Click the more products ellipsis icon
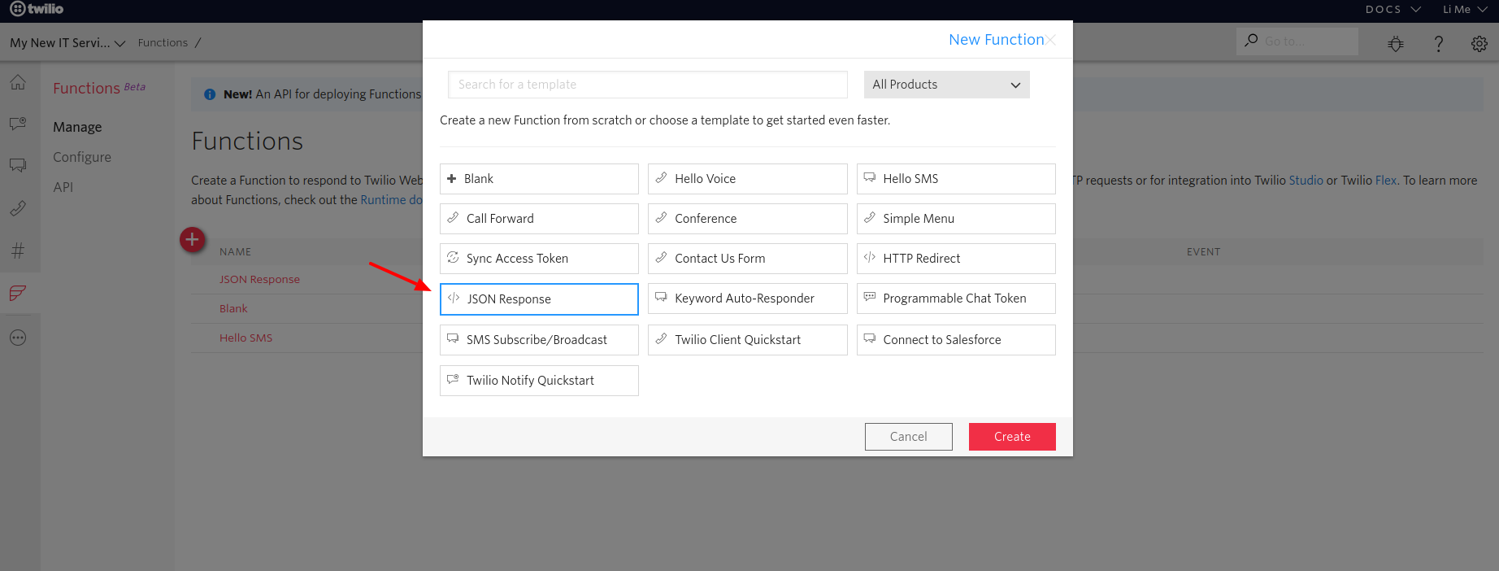The height and width of the screenshot is (571, 1499). [18, 338]
